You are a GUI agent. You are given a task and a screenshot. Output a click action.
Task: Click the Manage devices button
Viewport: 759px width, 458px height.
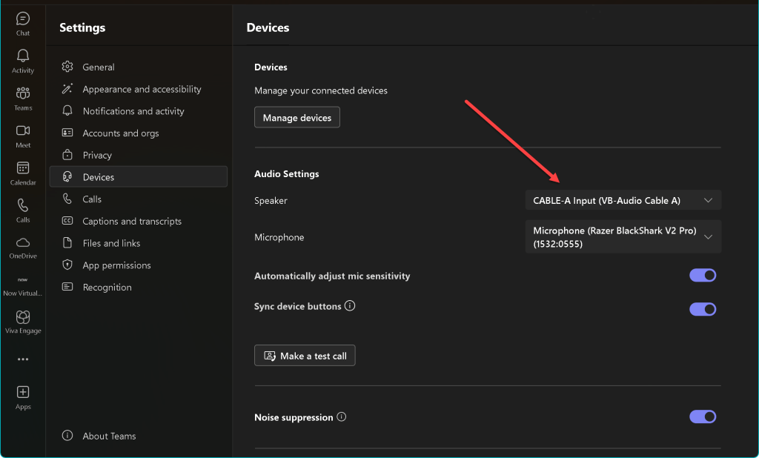click(297, 118)
